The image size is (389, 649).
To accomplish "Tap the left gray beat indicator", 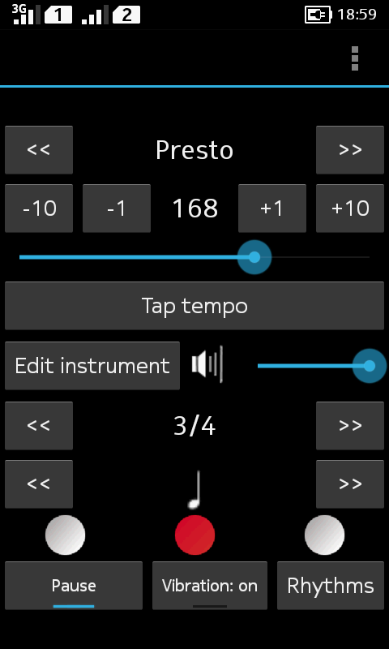I will (66, 535).
